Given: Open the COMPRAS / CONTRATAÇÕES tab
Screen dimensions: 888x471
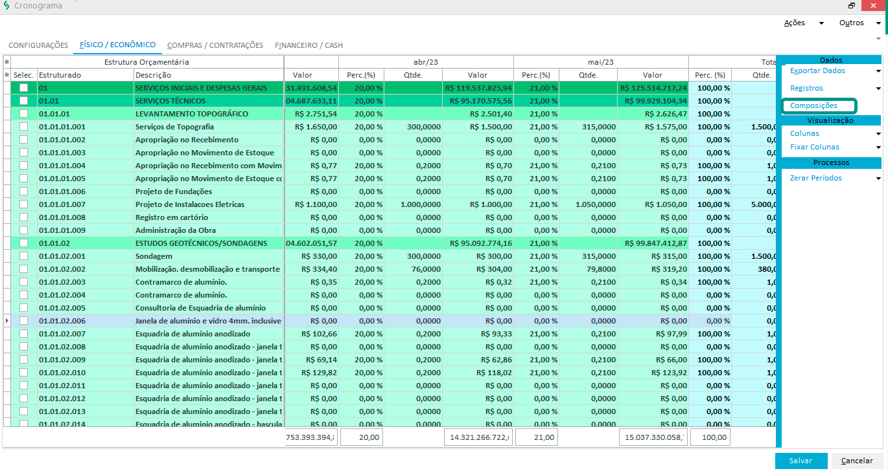Looking at the screenshot, I should click(215, 45).
